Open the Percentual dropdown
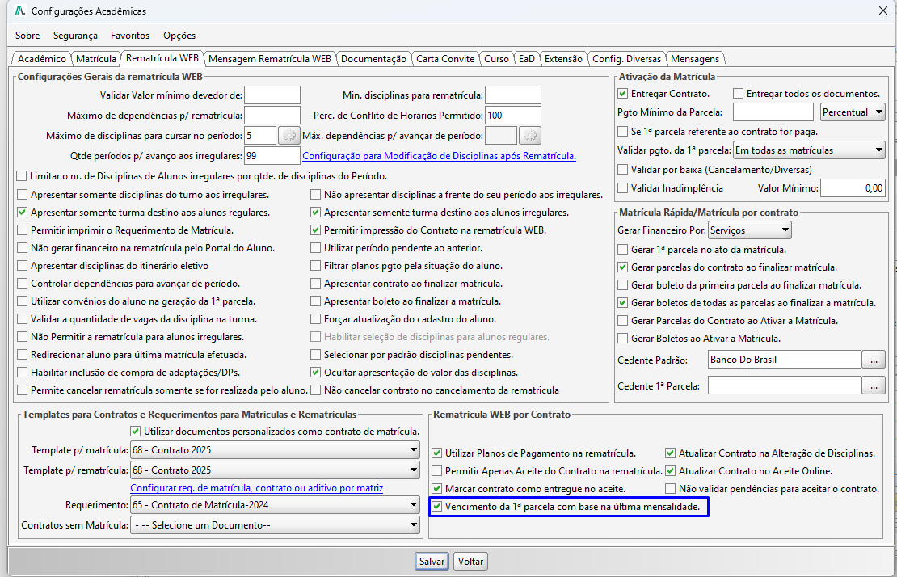 pos(853,112)
